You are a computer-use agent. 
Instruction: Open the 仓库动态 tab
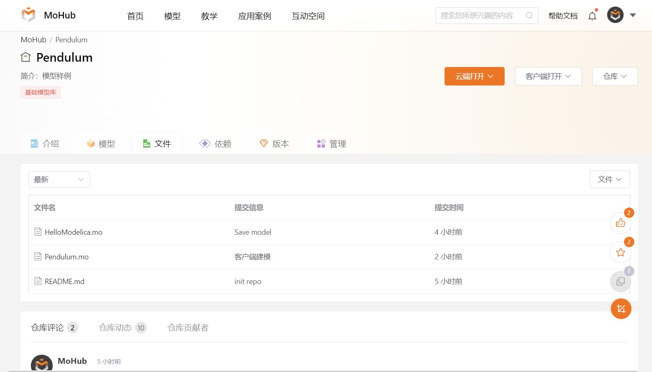tap(123, 328)
